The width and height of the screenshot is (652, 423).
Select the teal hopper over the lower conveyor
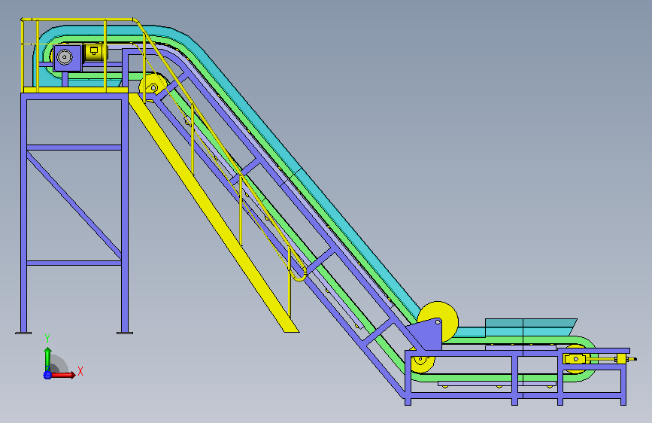[531, 327]
